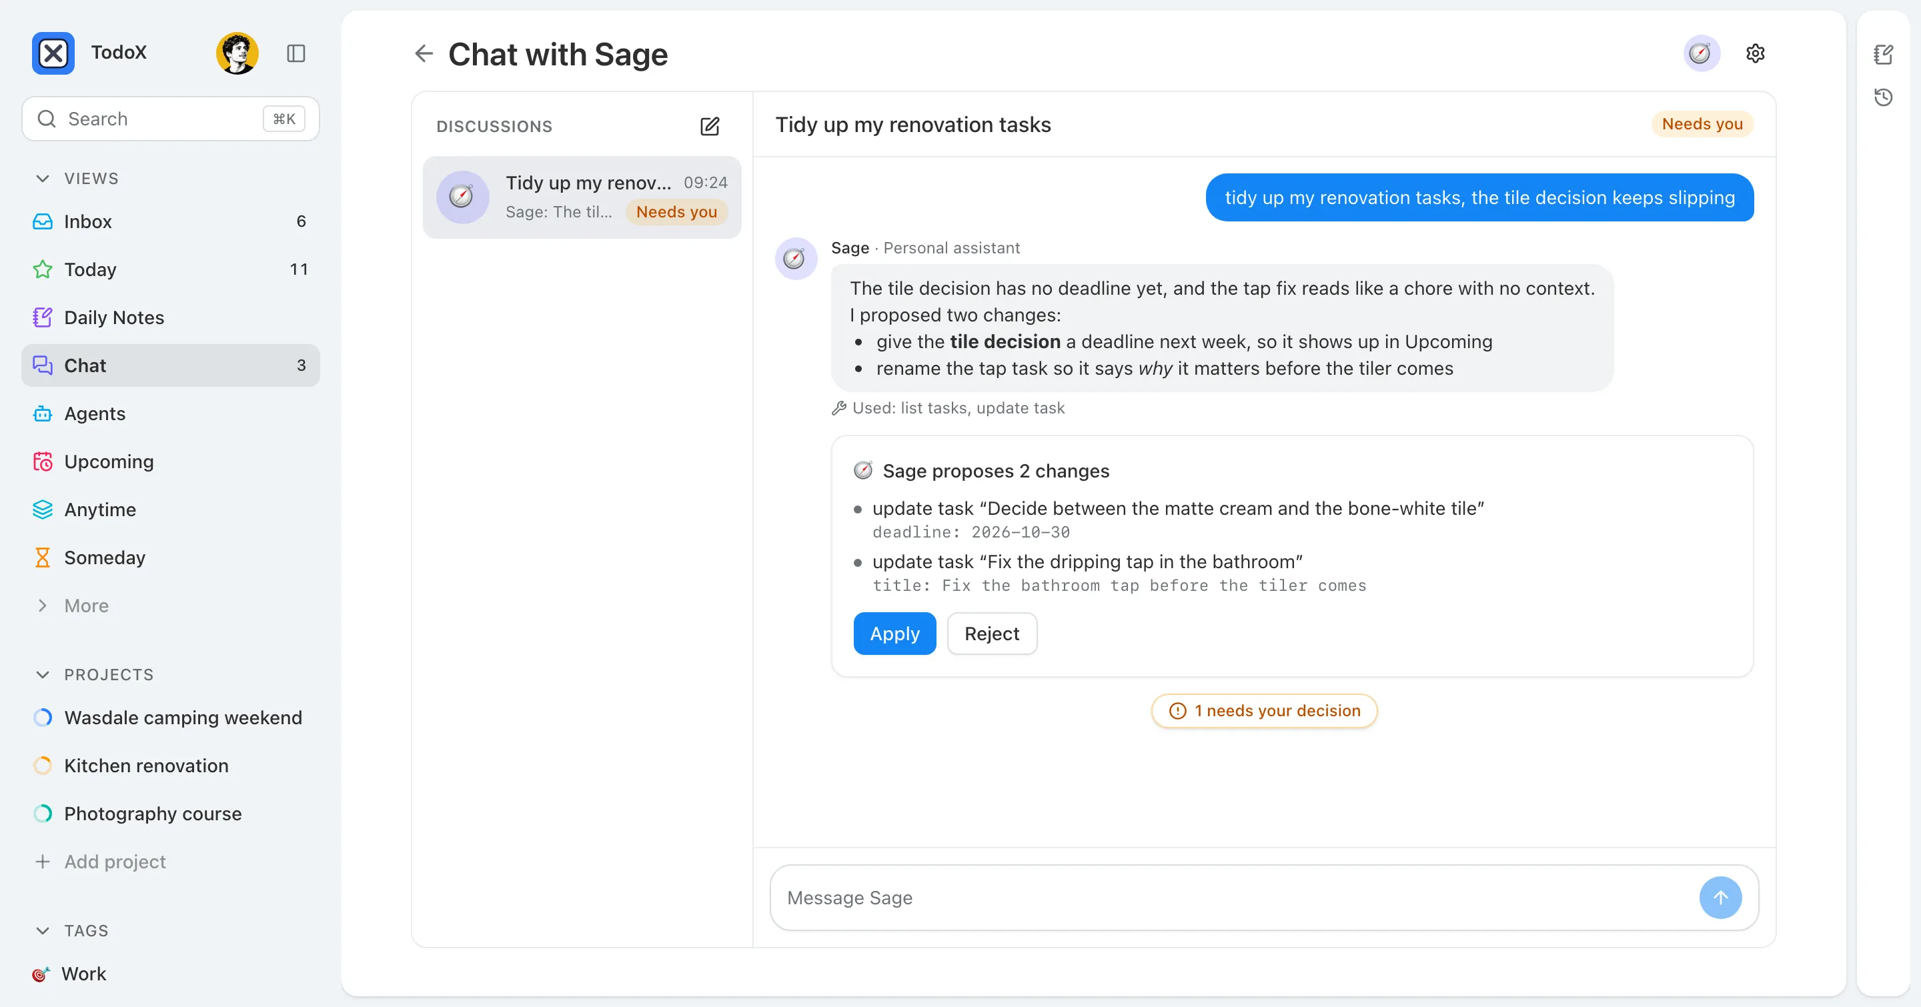The image size is (1921, 1007).
Task: Click the new note icon in right rail
Action: point(1883,53)
